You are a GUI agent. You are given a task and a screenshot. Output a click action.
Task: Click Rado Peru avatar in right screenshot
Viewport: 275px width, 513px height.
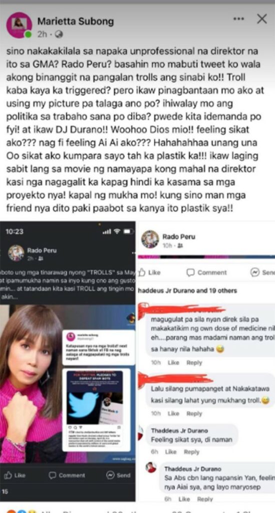point(150,239)
